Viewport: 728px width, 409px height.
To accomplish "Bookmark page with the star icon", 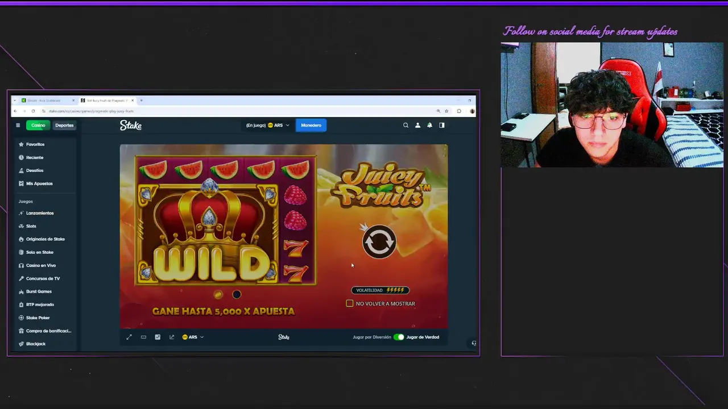I will 446,111.
